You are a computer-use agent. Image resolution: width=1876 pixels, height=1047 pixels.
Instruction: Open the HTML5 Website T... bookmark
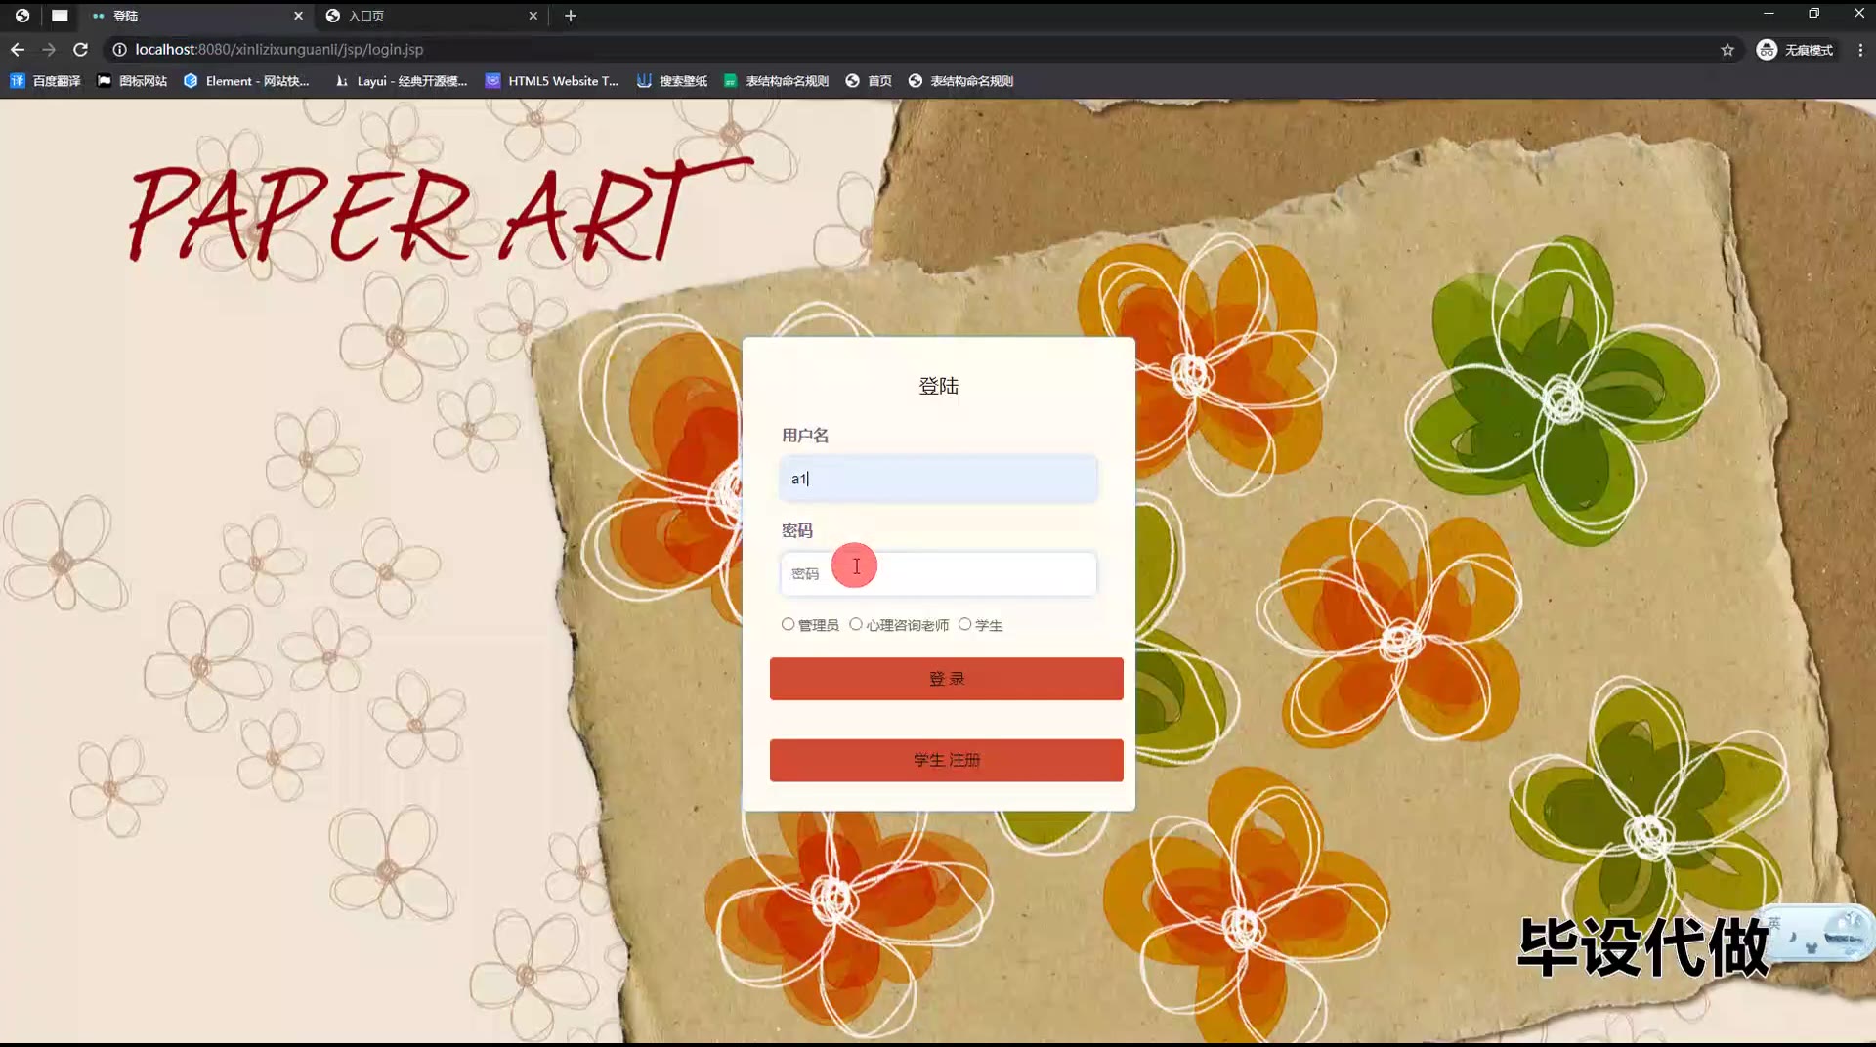pyautogui.click(x=552, y=81)
